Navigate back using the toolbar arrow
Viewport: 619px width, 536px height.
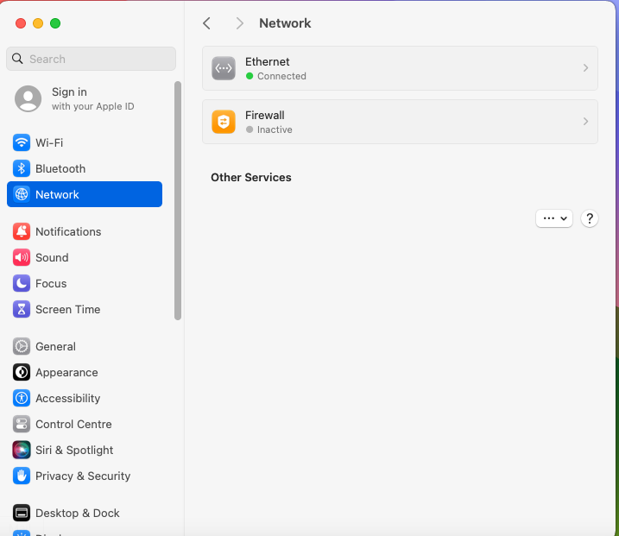pos(206,23)
